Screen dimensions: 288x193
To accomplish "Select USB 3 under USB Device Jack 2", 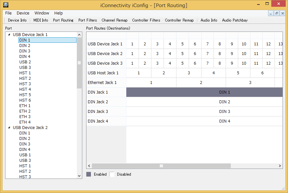I will click(x=25, y=161).
